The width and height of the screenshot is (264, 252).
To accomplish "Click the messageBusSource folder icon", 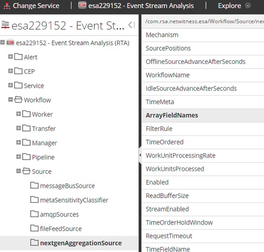I will point(34,185).
